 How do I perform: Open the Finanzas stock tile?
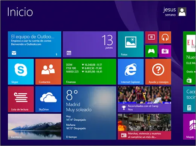[89, 72]
